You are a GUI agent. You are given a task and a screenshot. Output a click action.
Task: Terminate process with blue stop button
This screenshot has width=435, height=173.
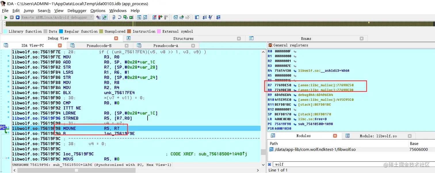18,17
